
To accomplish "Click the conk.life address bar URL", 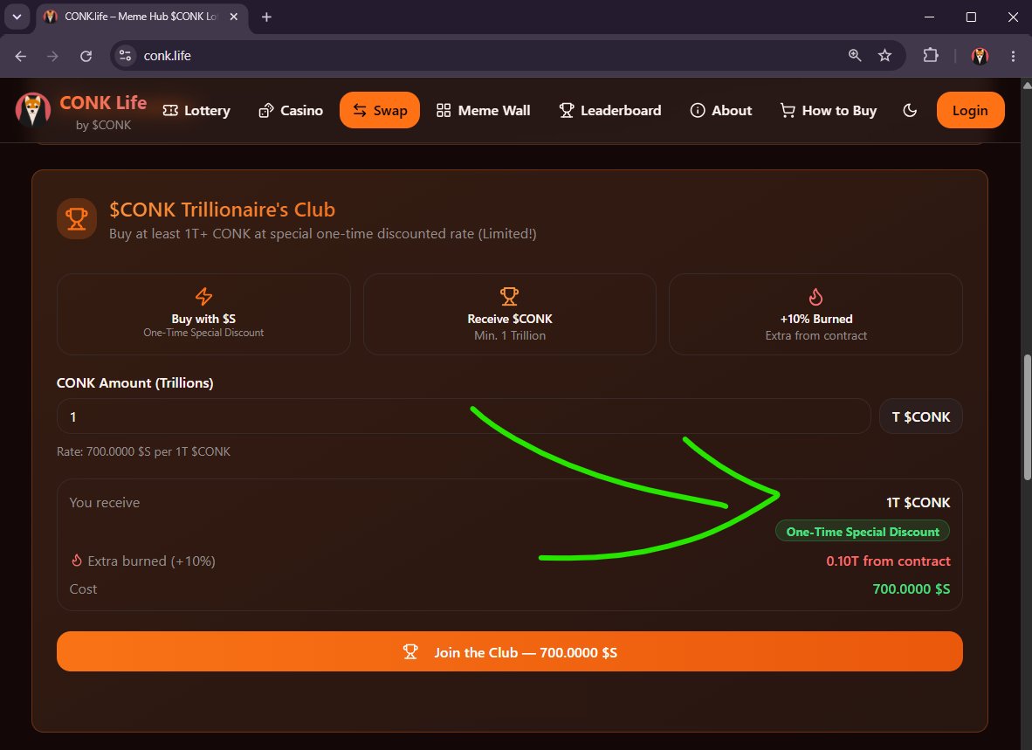I will click(167, 56).
